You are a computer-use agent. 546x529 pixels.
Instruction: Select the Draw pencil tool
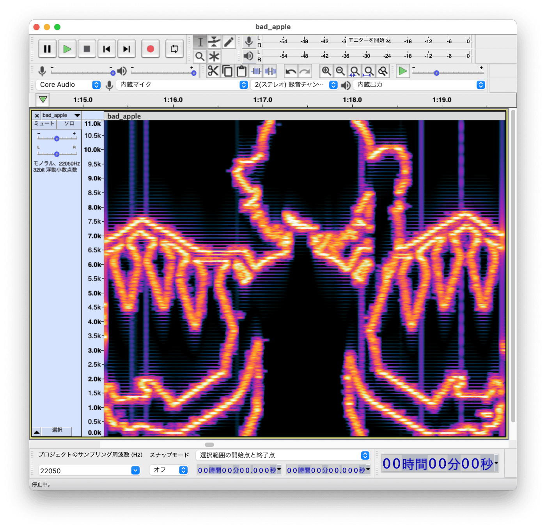229,42
